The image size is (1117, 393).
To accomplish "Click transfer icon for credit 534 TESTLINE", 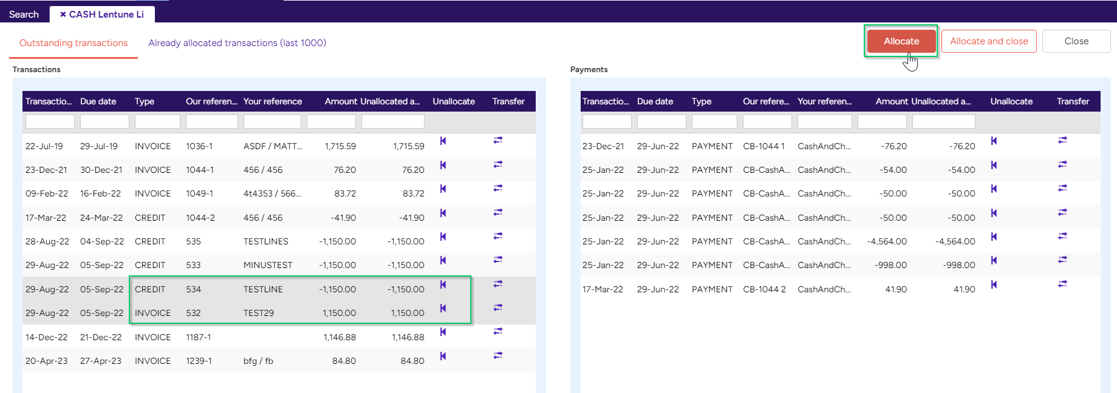I will (498, 284).
